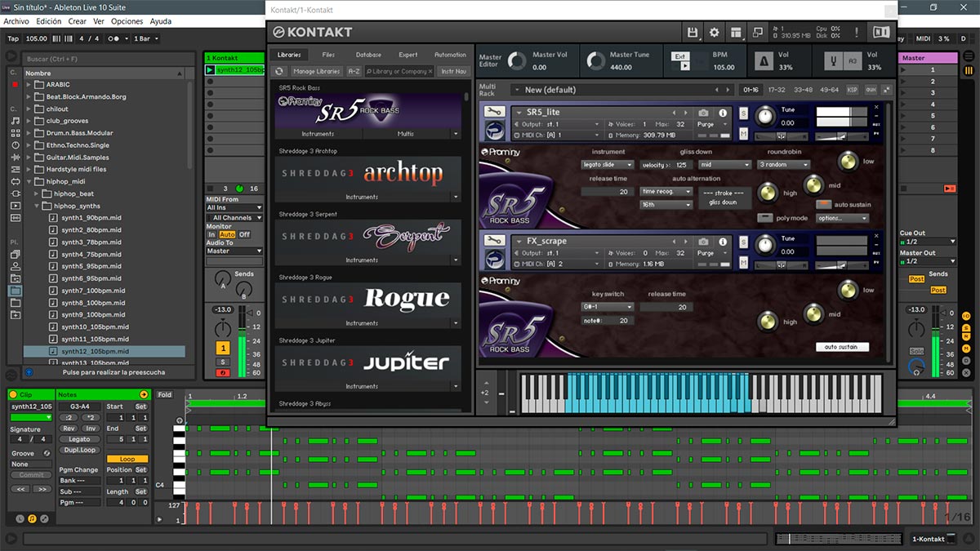This screenshot has height=551, width=980.
Task: Toggle SR5_lite poly mode switch
Action: pyautogui.click(x=765, y=218)
